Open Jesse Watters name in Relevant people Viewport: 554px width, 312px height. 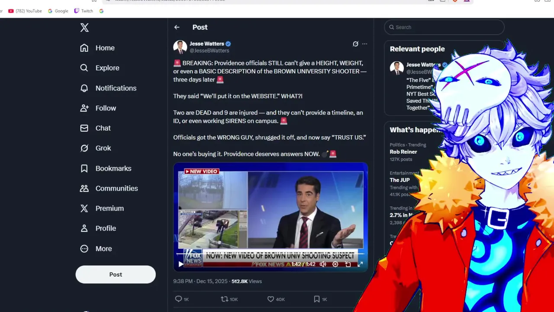(x=423, y=65)
